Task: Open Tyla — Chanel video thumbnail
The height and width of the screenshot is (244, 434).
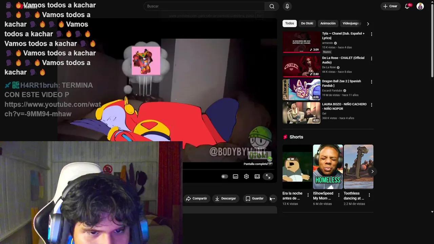Action: pyautogui.click(x=301, y=42)
